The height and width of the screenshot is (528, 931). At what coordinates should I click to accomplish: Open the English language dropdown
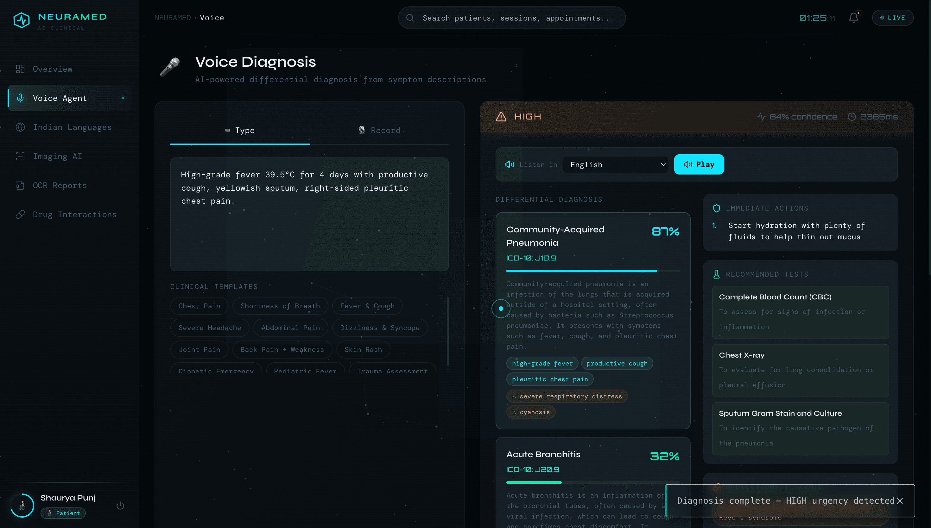[x=615, y=165]
